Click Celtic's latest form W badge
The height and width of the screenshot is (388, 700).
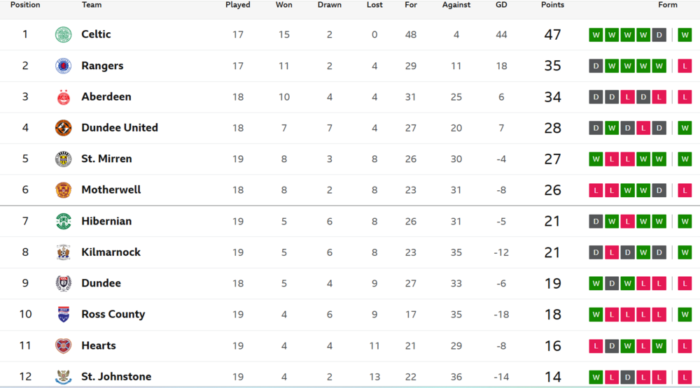[x=685, y=35]
